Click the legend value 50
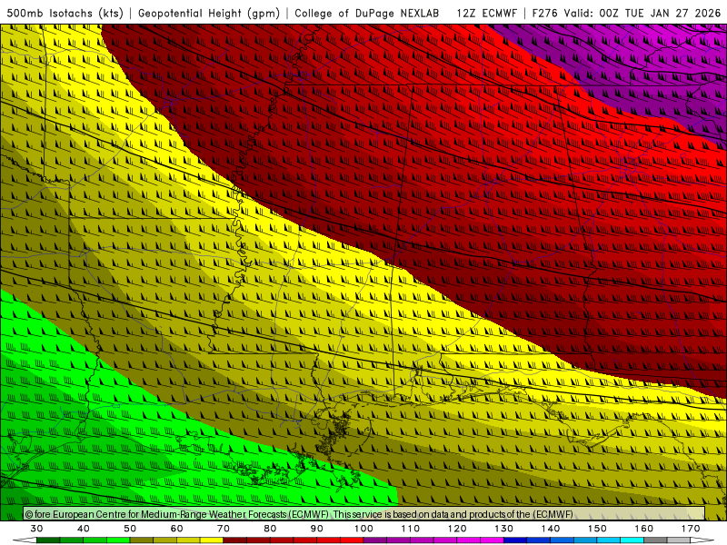The image size is (727, 545). pos(130,529)
